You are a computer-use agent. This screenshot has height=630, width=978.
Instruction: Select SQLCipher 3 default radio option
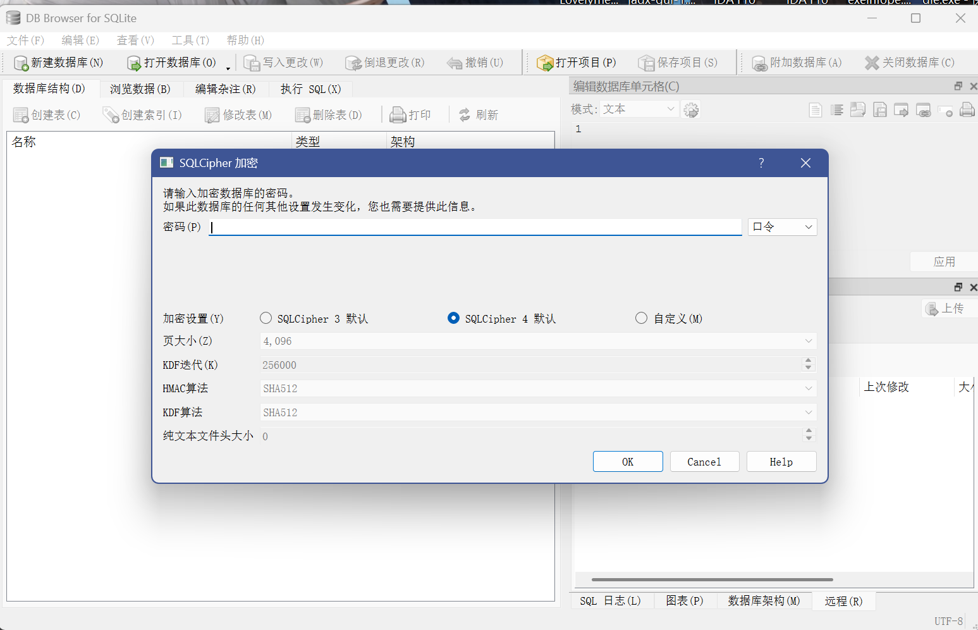coord(266,318)
